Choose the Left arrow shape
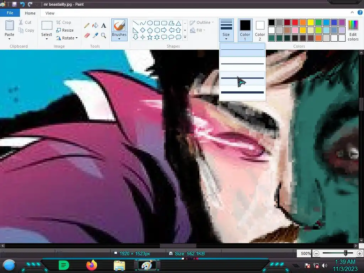364x273 pixels. coord(171,30)
